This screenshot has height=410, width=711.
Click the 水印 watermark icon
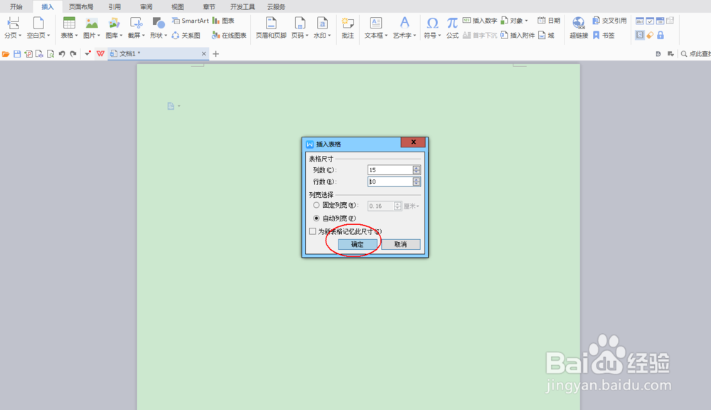coord(322,23)
